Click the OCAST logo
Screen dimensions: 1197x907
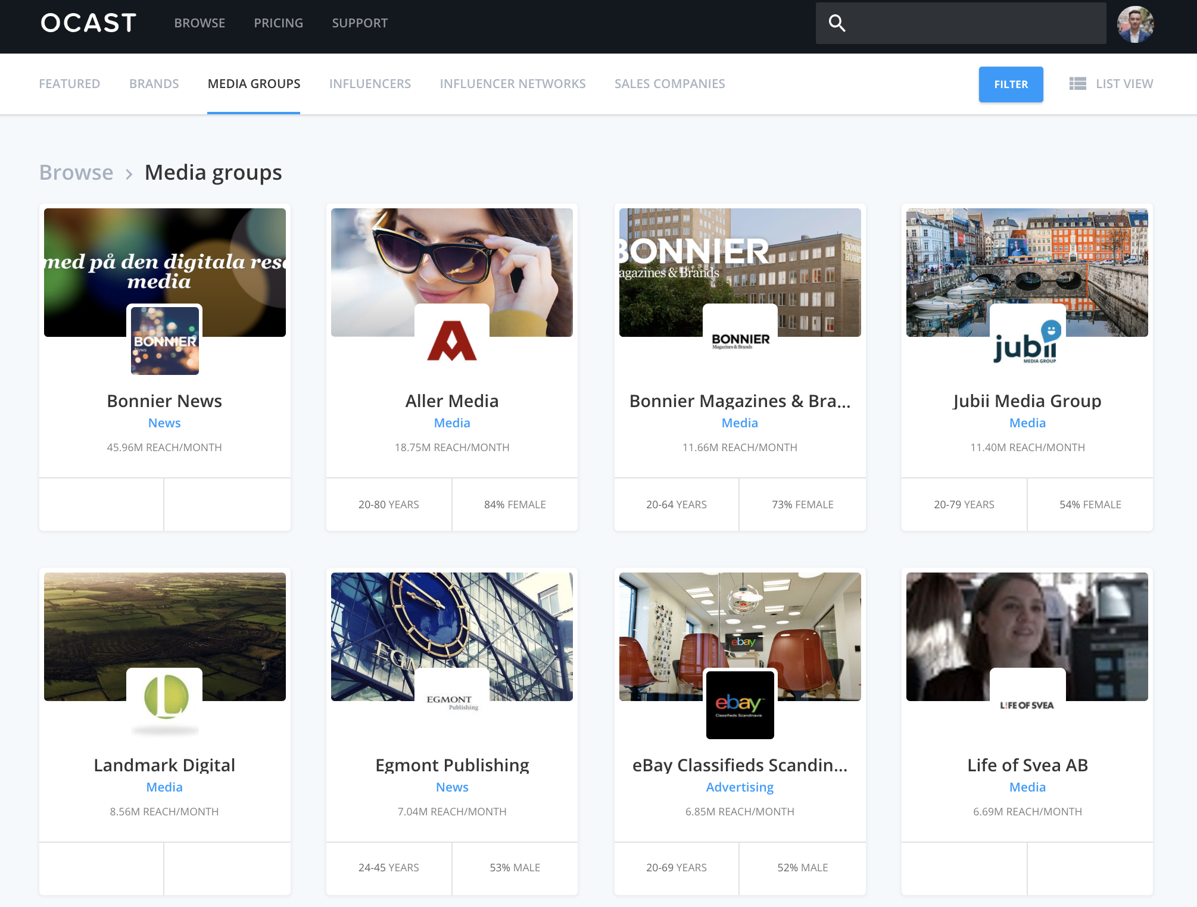click(89, 23)
